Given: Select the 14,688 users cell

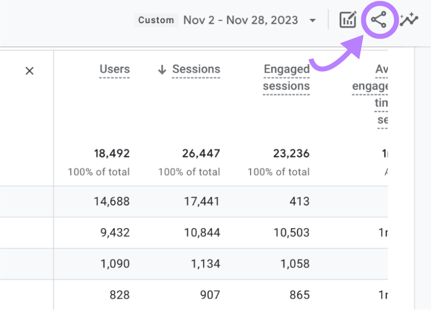Looking at the screenshot, I should coord(111,202).
